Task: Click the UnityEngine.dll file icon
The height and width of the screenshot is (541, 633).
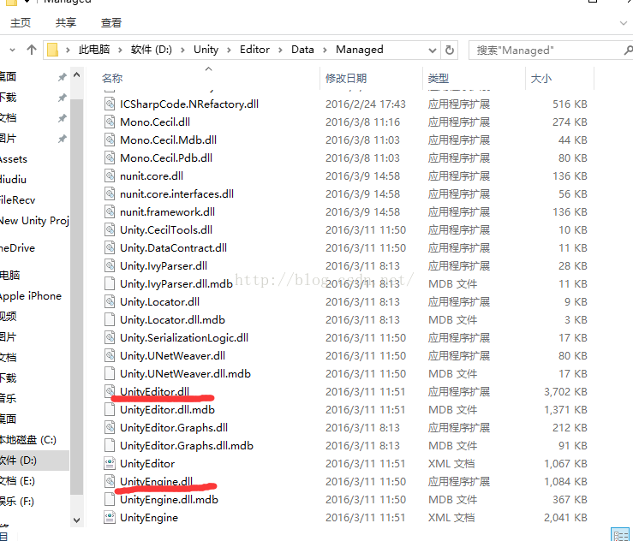Action: pyautogui.click(x=110, y=481)
